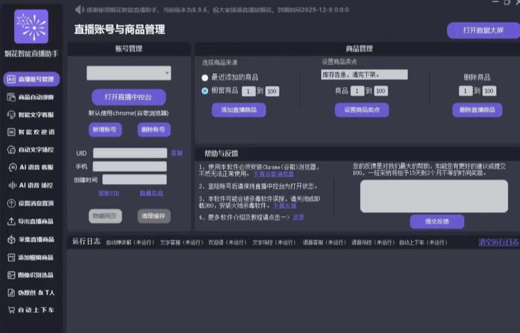Select the 橱窗商品 radio option
This screenshot has height=333, width=520.
[205, 91]
